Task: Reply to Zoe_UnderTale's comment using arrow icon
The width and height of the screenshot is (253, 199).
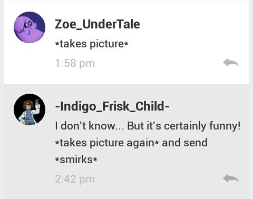Action: [231, 63]
